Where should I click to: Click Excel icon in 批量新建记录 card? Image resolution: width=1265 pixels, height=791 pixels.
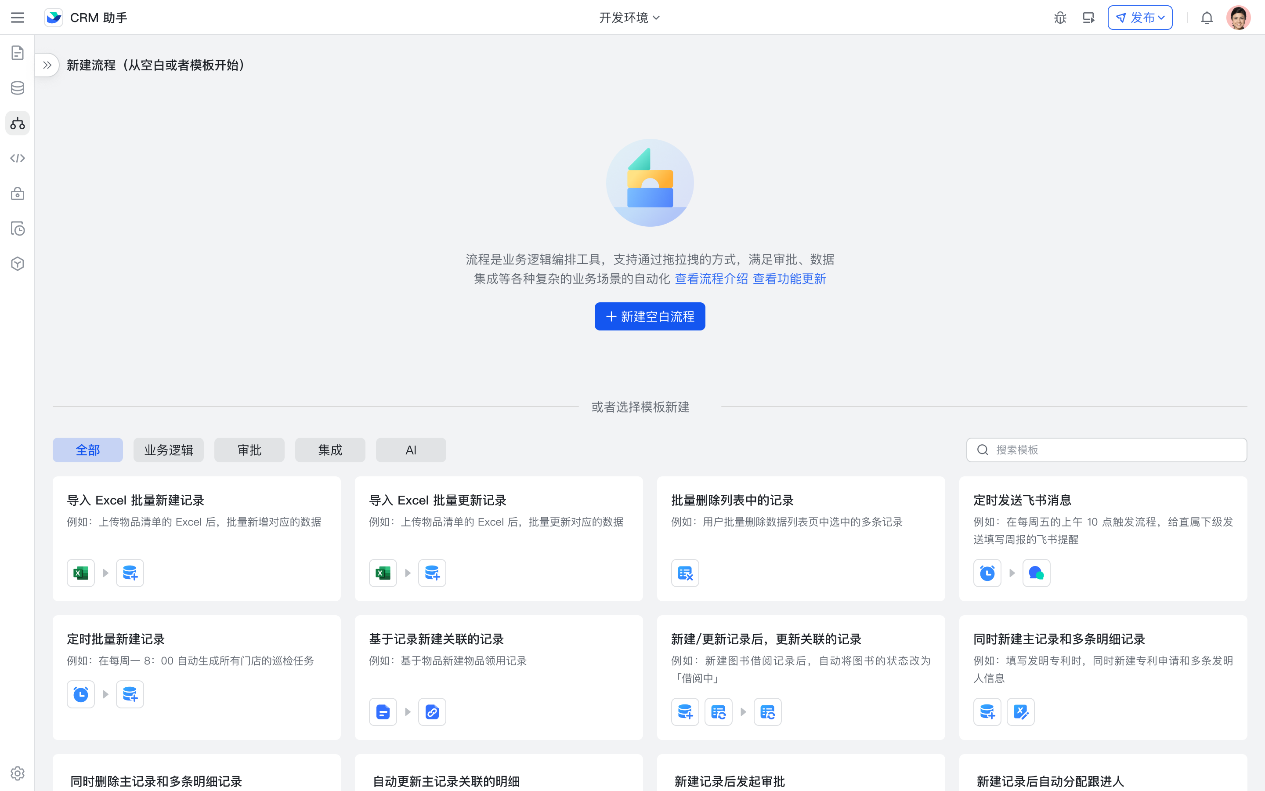[80, 573]
